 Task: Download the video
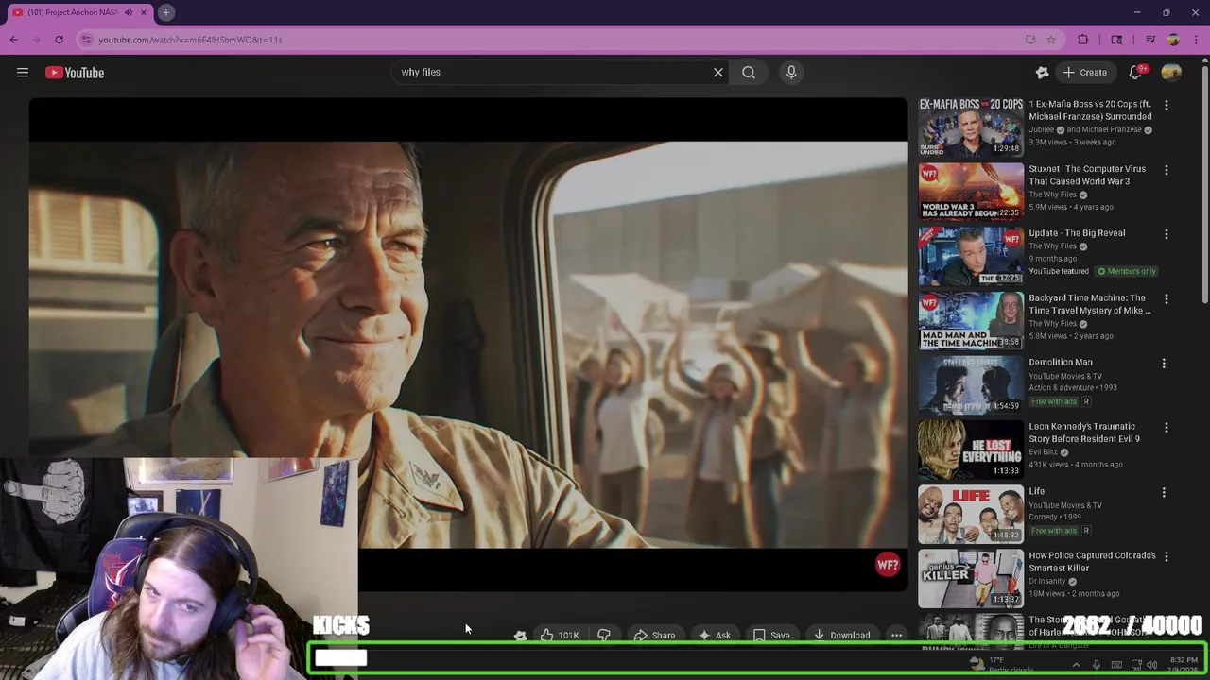(841, 636)
